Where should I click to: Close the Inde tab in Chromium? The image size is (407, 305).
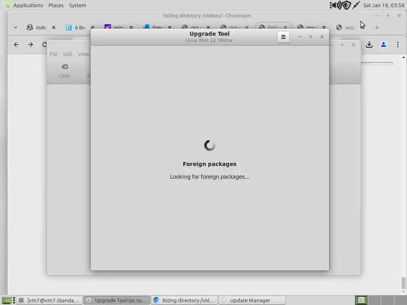pyautogui.click(x=54, y=27)
